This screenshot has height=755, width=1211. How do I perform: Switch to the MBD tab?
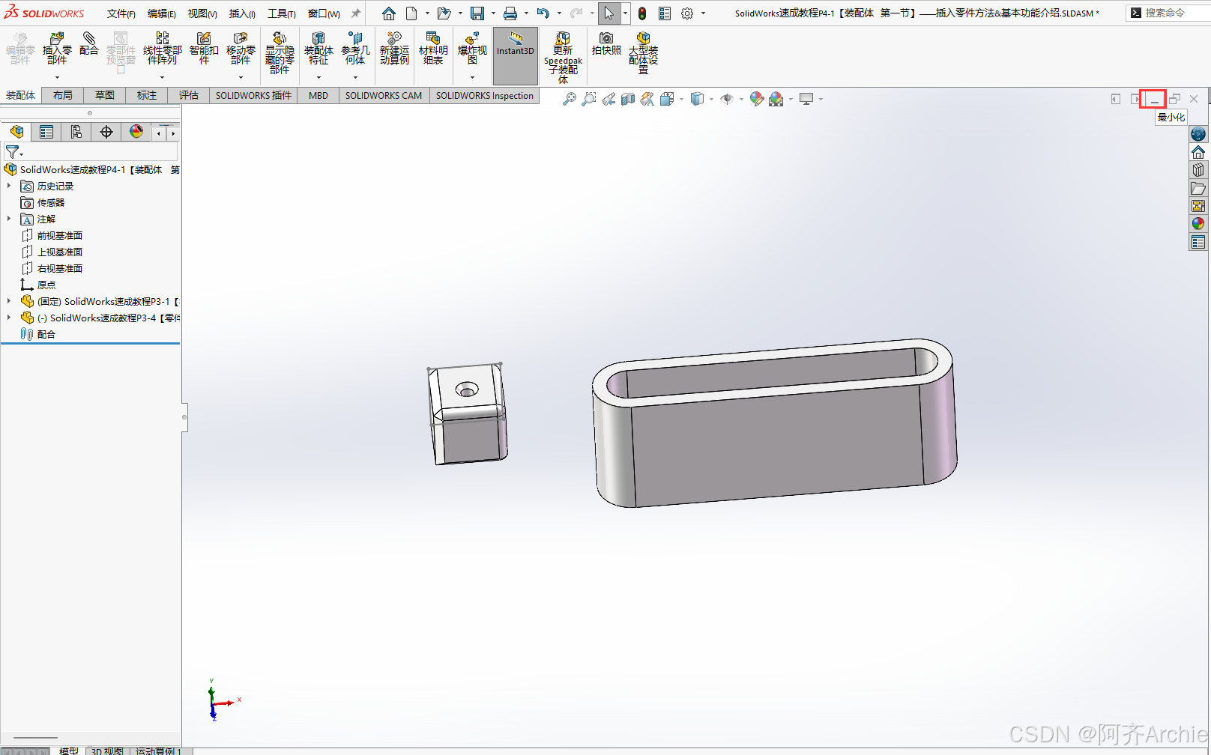(318, 95)
